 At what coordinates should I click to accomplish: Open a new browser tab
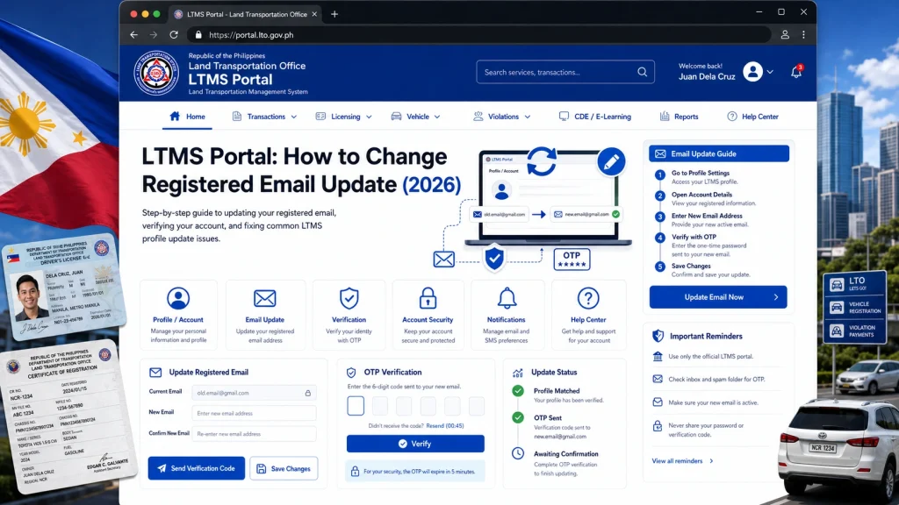pyautogui.click(x=334, y=14)
